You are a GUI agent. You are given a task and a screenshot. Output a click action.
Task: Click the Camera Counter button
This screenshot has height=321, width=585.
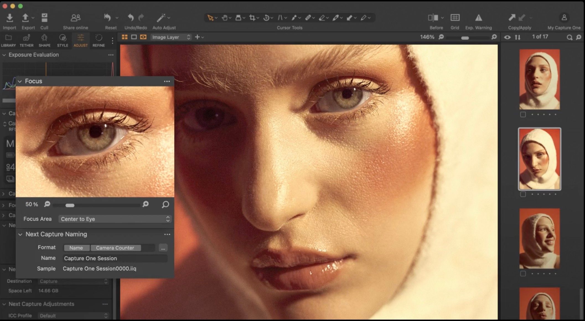pos(115,248)
